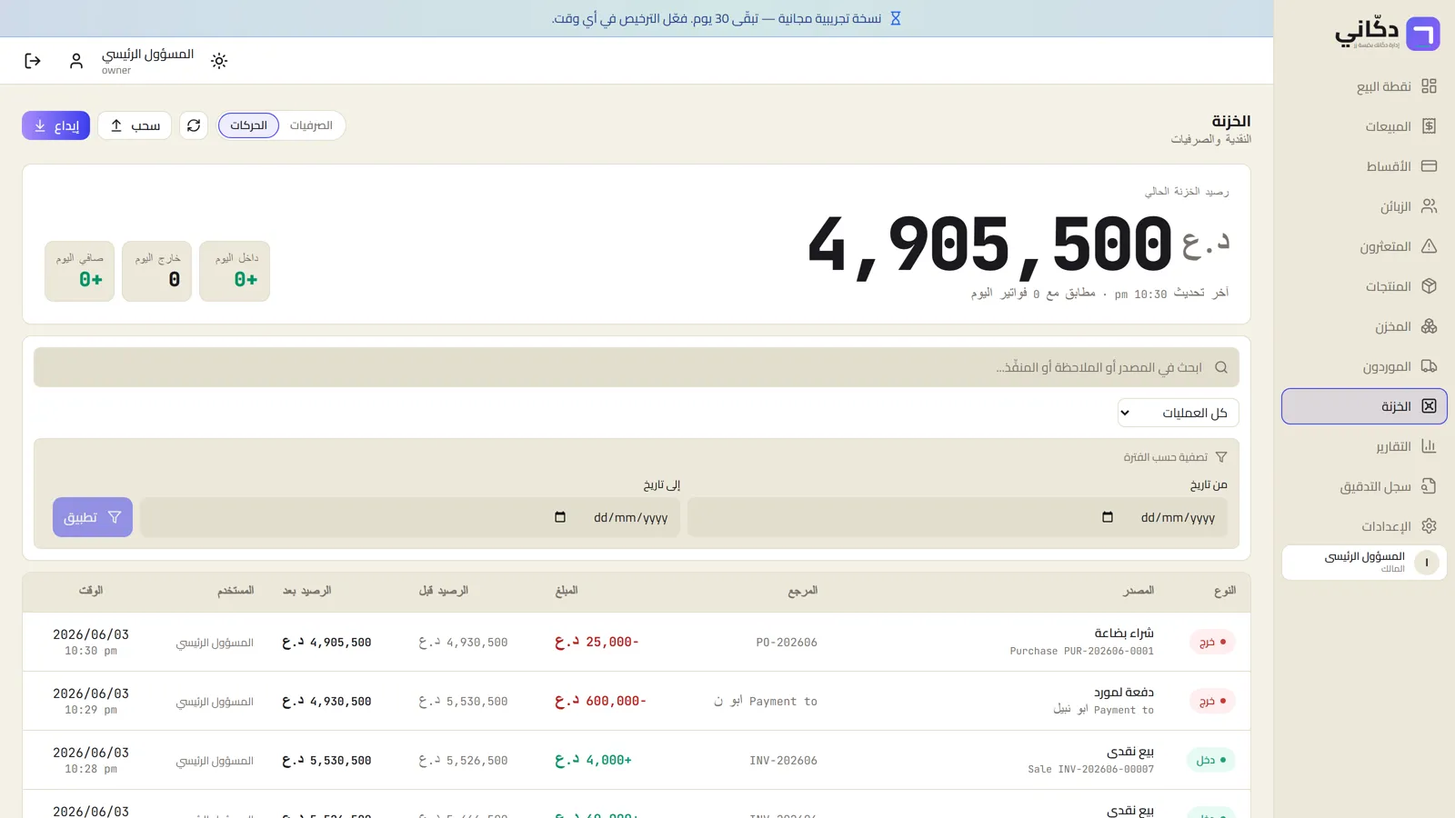Open الإعدادات sidebar item
The width and height of the screenshot is (1455, 818).
1364,526
